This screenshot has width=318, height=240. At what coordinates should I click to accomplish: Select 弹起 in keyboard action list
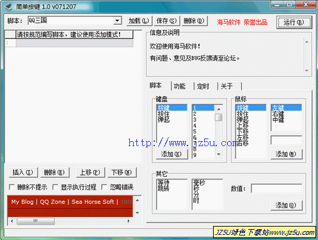172,119
